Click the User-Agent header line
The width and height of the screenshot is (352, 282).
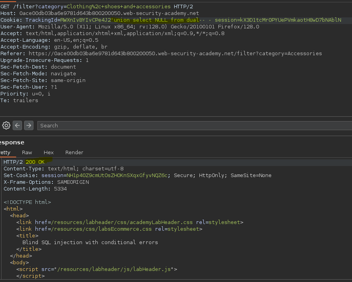(130, 27)
